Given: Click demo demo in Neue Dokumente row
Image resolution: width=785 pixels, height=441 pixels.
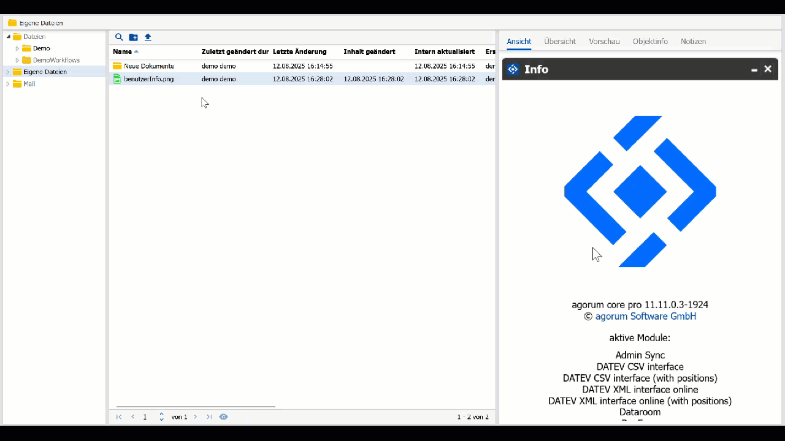Looking at the screenshot, I should [218, 66].
